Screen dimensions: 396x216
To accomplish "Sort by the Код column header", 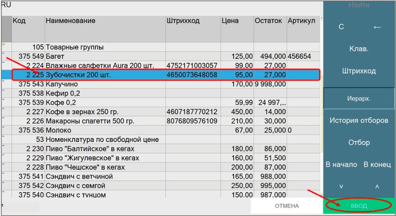I will click(28, 29).
